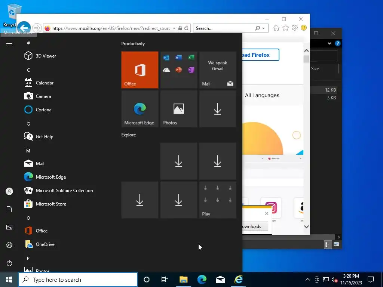Click the orange Office tile

(140, 70)
